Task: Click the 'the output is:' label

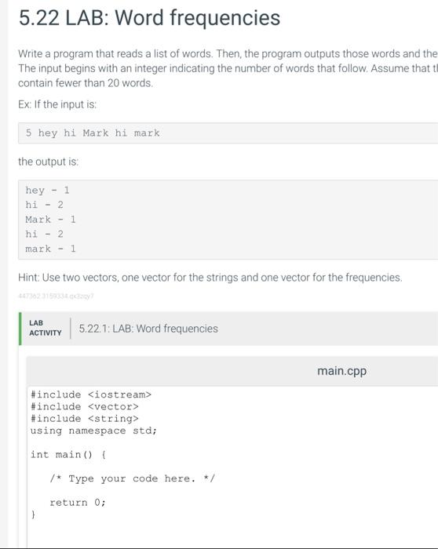Action: (49, 162)
